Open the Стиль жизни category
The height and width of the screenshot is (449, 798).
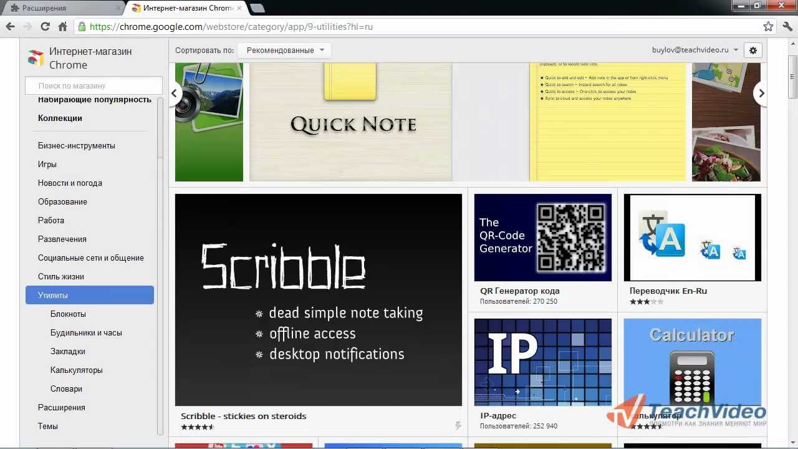(x=61, y=277)
